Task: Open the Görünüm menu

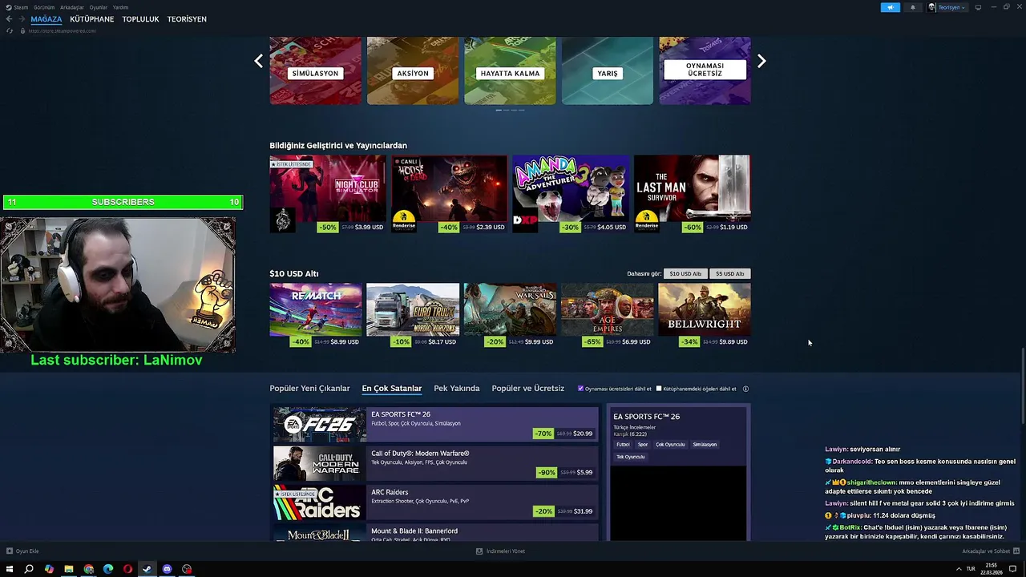Action: tap(44, 7)
